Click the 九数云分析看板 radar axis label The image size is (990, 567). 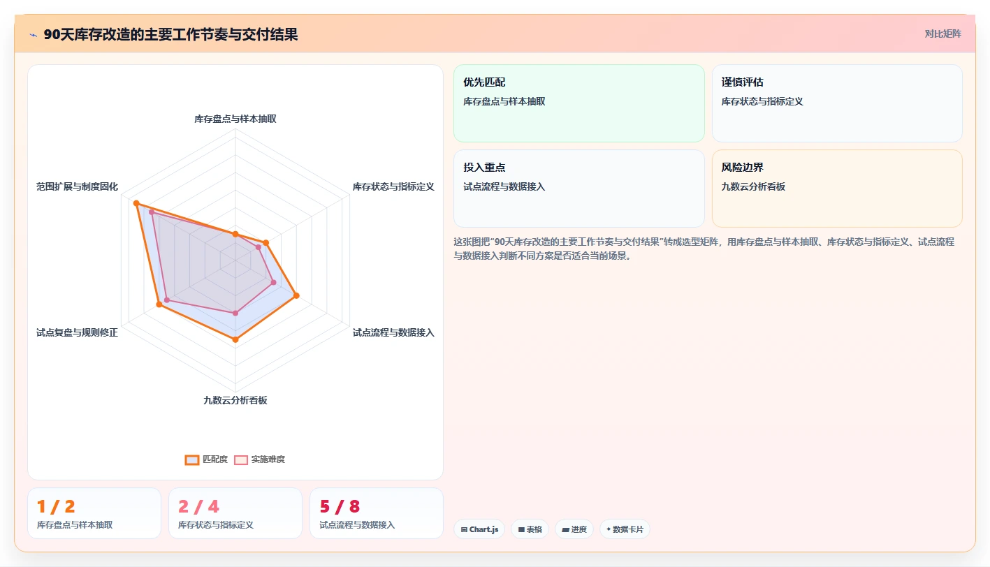pos(235,400)
